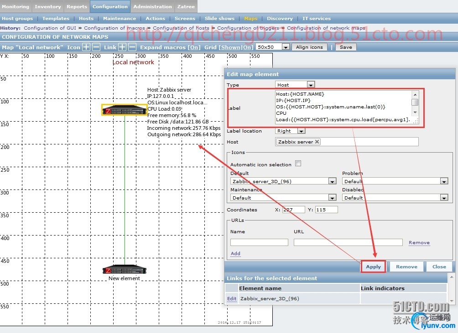Close the Edit map element dialog
This screenshot has height=333, width=458.
tap(439, 266)
